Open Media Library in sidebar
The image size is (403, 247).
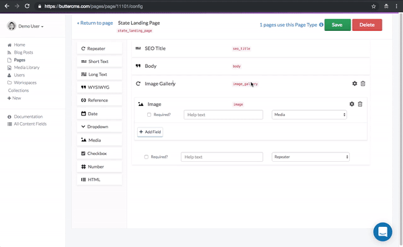pos(27,68)
